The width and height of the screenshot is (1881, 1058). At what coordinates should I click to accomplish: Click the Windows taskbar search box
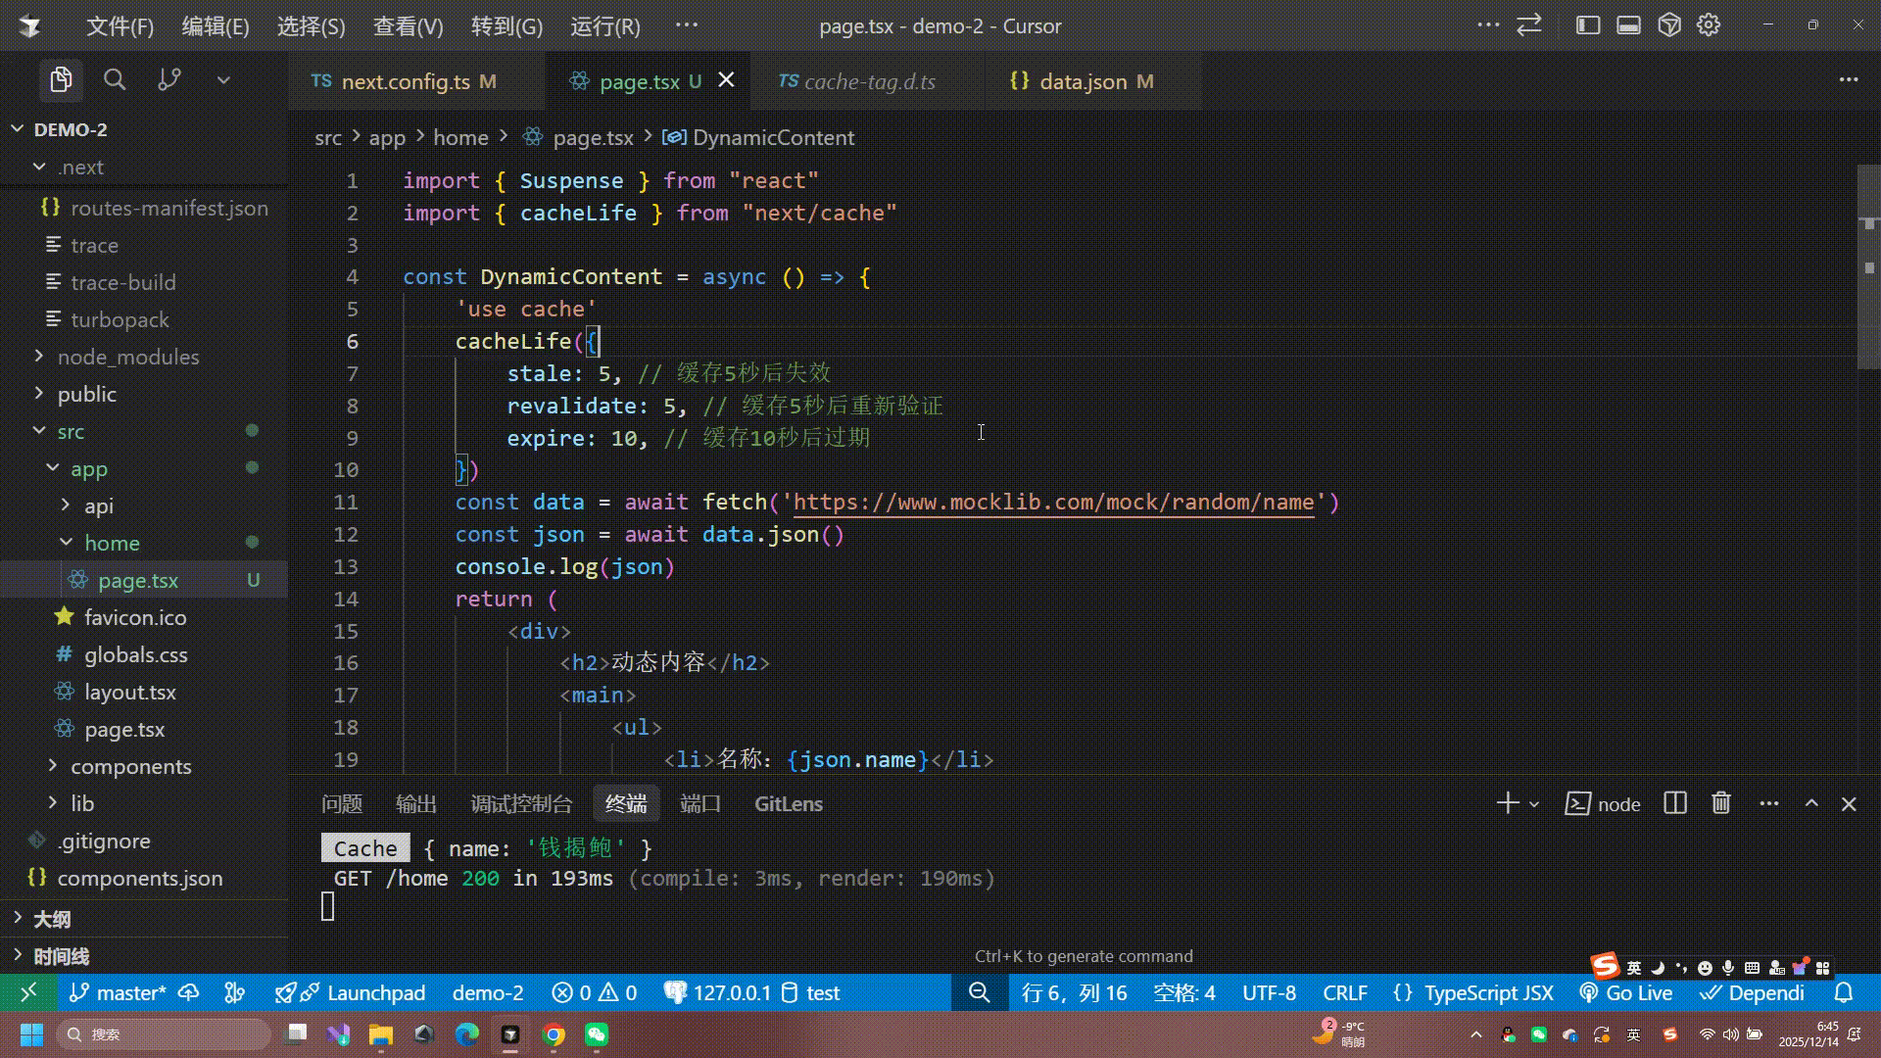[x=165, y=1034]
